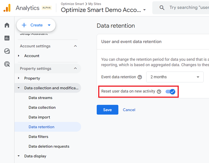The height and width of the screenshot is (163, 209).
Task: Click the ALPHA badge
Action: [46, 8]
